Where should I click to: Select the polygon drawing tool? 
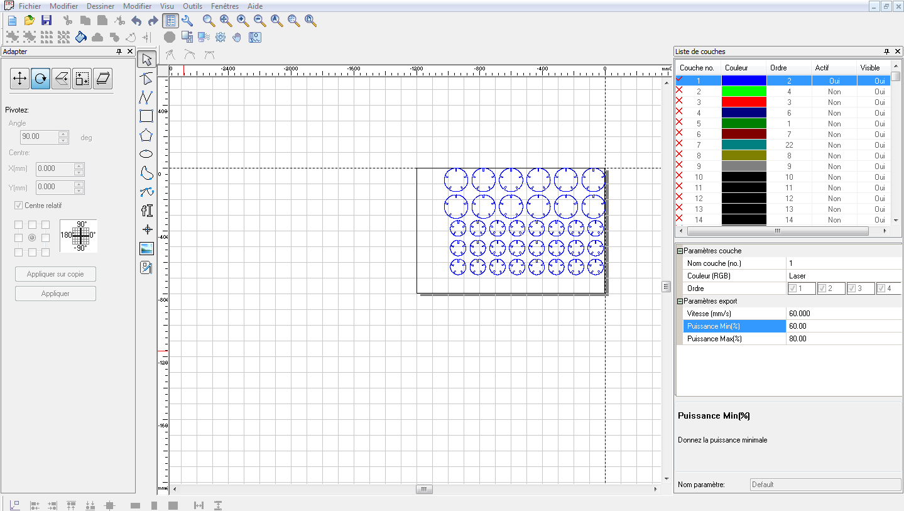click(146, 135)
